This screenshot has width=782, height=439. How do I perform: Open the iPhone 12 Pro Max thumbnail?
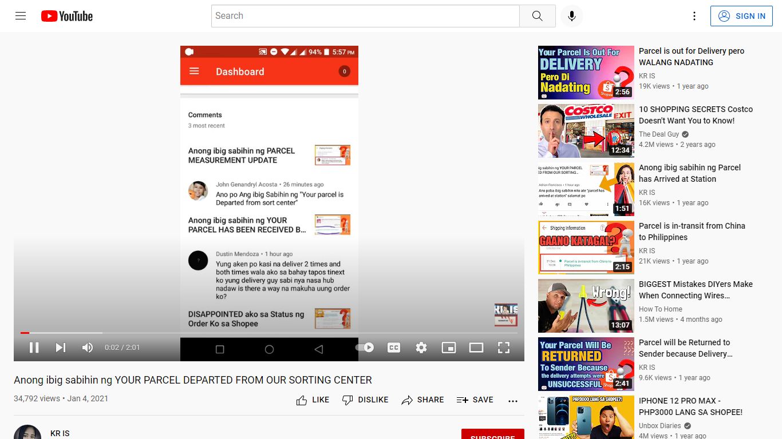click(586, 417)
